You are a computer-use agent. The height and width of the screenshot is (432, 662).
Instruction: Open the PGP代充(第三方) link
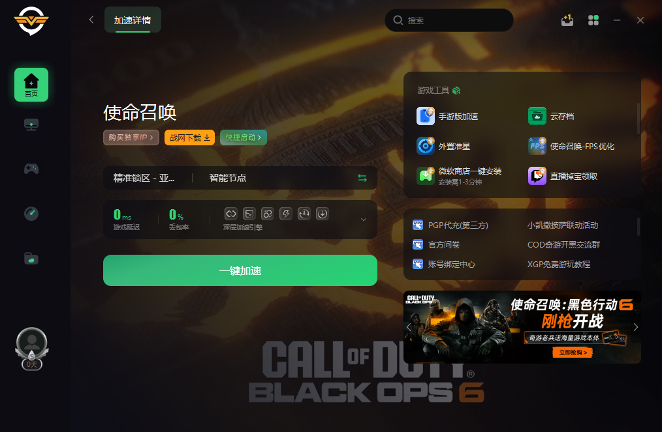coord(458,225)
